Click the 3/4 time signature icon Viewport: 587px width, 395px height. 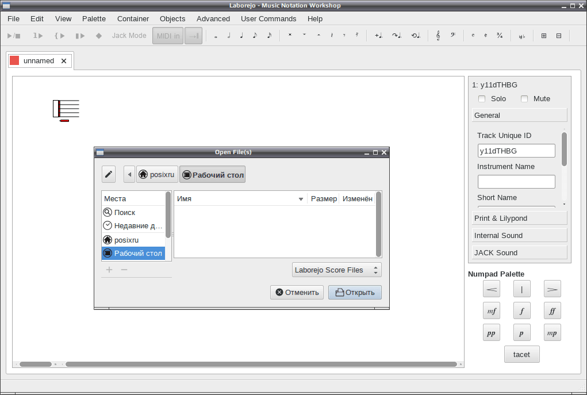[500, 36]
